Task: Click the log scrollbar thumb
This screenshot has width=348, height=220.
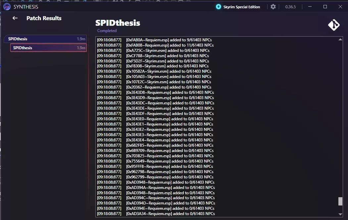Action: click(x=340, y=202)
